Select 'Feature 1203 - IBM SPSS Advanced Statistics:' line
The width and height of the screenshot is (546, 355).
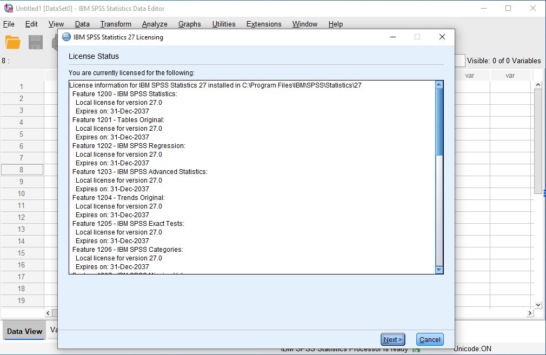point(139,172)
